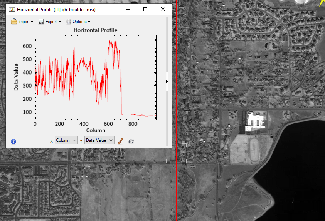Click the red profile curve peak in the plot
Image resolution: width=325 pixels, height=221 pixels.
click(x=116, y=38)
